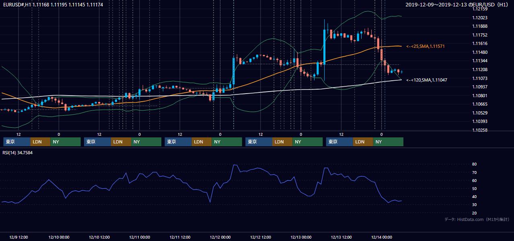Click price axis value 1.11073
The image size is (514, 241).
click(x=480, y=78)
